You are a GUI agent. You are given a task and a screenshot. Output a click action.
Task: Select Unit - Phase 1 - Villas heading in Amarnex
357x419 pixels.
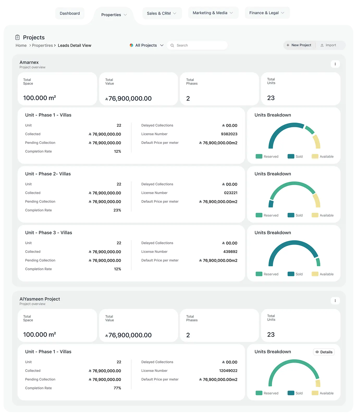point(48,115)
